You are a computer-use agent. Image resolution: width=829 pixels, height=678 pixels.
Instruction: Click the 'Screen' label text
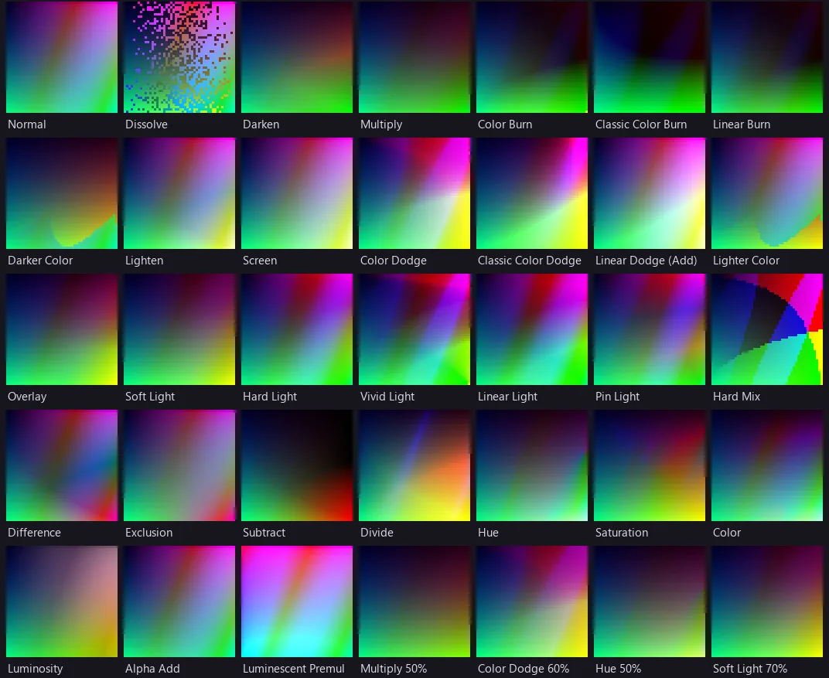(x=260, y=261)
